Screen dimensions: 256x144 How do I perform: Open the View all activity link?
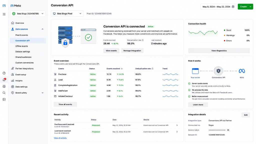click(x=60, y=138)
